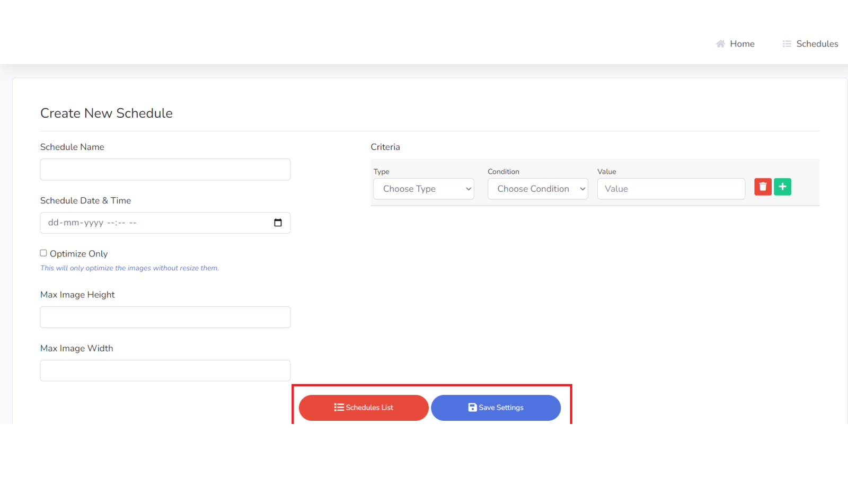Delete the criteria row with the trash icon

763,187
